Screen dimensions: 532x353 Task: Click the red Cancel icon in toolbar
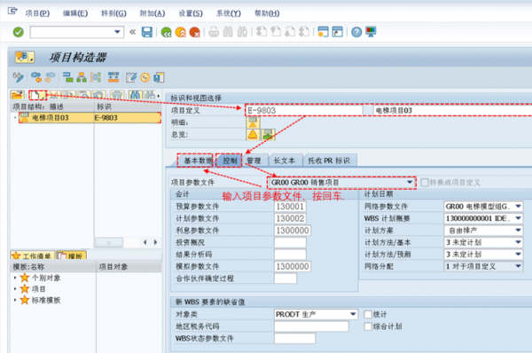195,32
